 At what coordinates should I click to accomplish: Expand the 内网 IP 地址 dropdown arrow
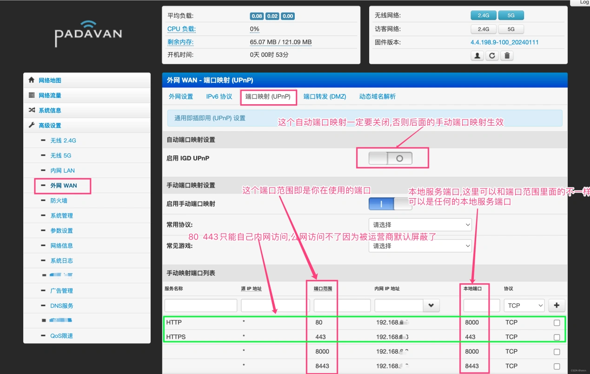pyautogui.click(x=431, y=305)
